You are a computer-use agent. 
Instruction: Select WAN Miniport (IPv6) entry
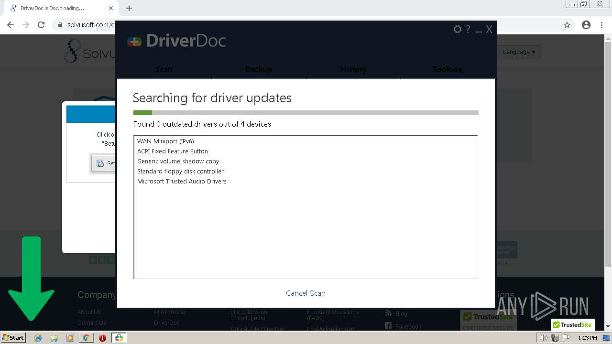coord(165,141)
